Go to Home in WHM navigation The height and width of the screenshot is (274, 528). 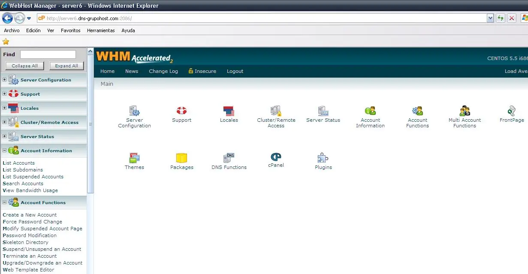tap(107, 71)
